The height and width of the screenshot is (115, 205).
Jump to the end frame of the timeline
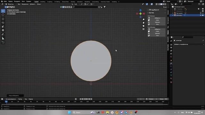(x=91, y=99)
